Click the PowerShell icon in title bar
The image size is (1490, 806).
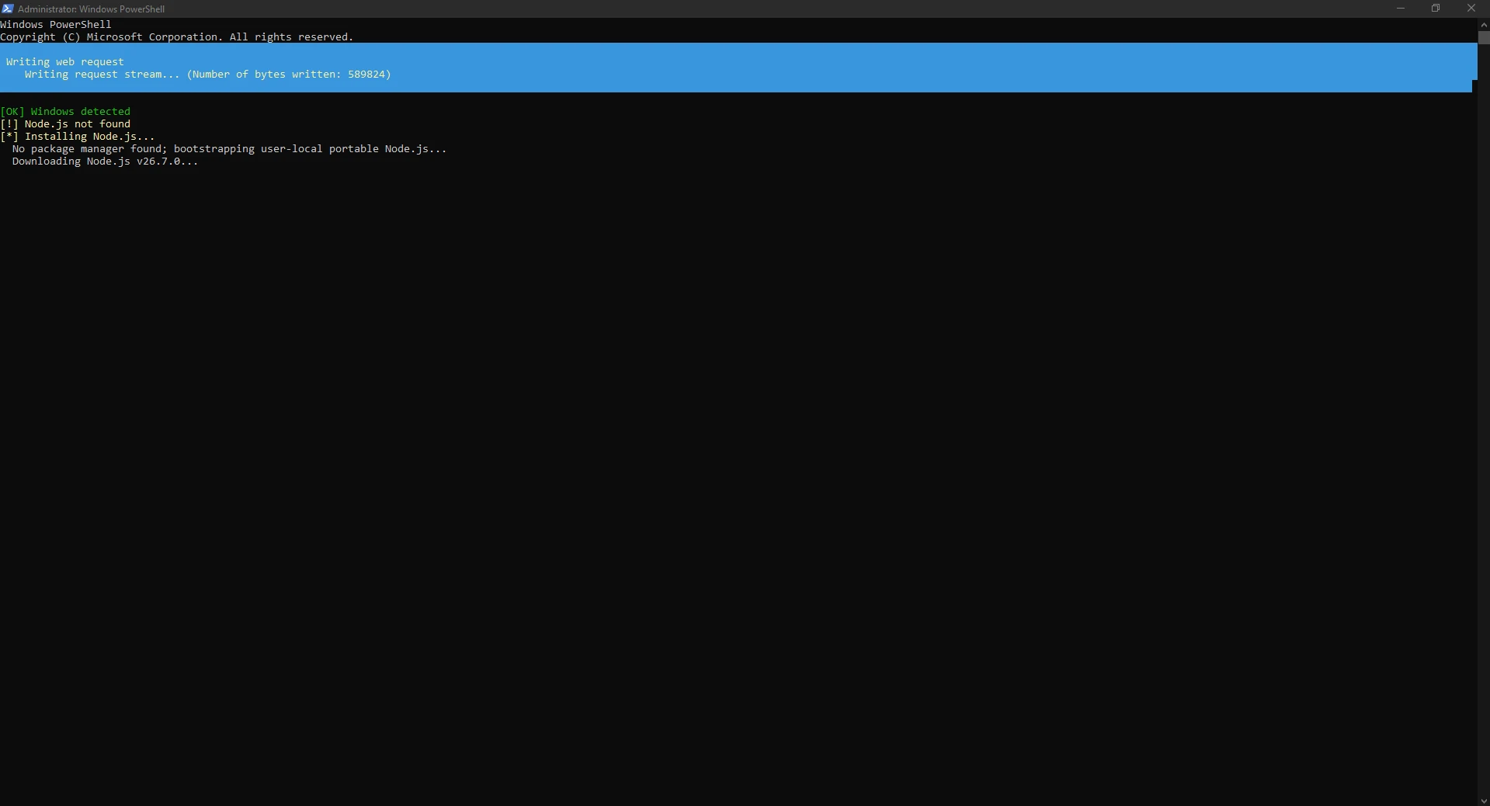[x=8, y=9]
